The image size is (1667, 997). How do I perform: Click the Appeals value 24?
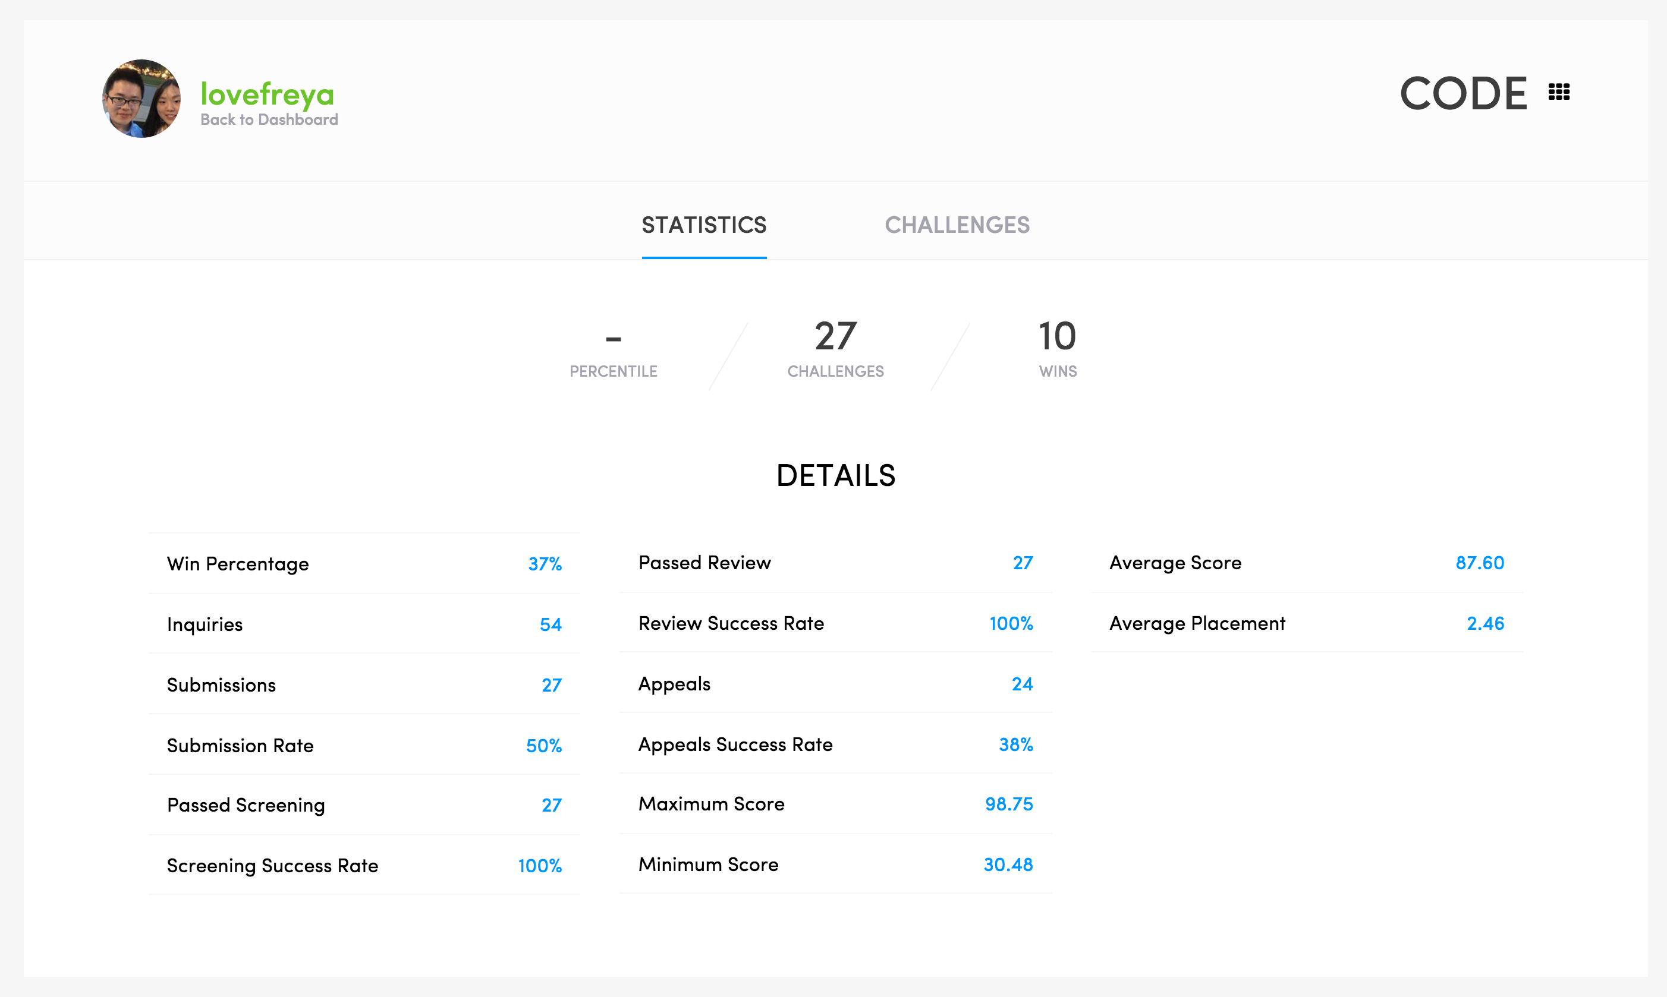(x=1022, y=683)
